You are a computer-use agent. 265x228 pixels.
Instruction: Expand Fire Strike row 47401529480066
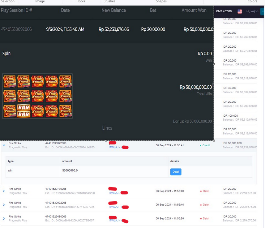(4, 218)
